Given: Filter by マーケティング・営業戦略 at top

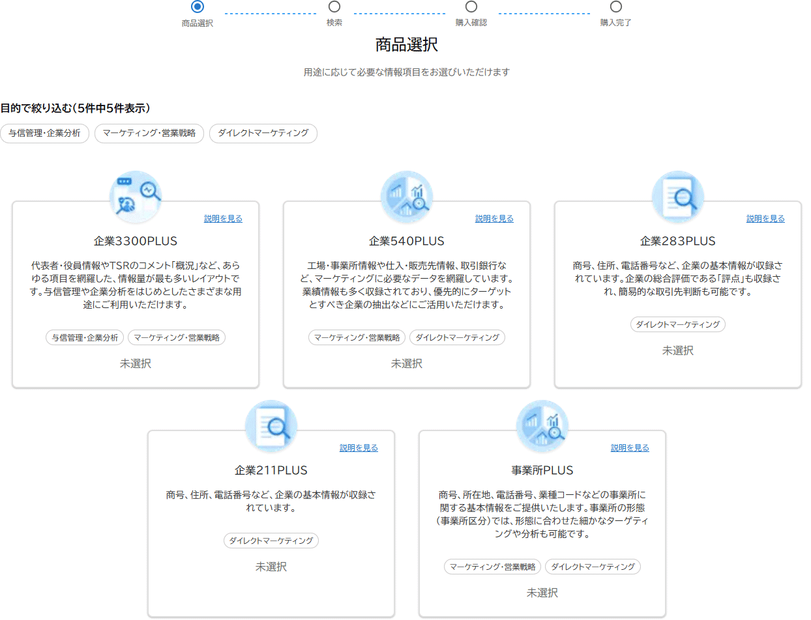Looking at the screenshot, I should click(149, 134).
